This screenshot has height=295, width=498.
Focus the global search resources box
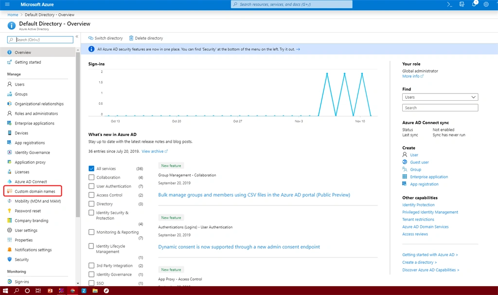292,4
